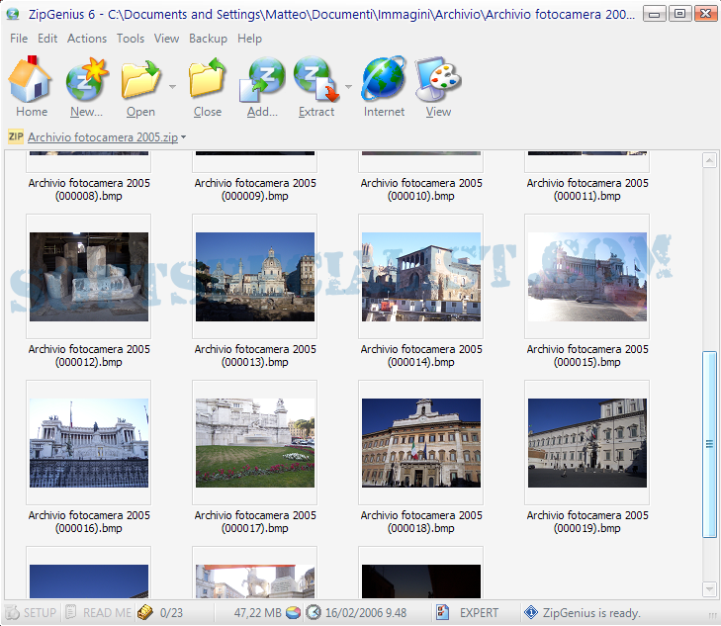Open the Backup menu
This screenshot has width=721, height=626.
(x=208, y=39)
